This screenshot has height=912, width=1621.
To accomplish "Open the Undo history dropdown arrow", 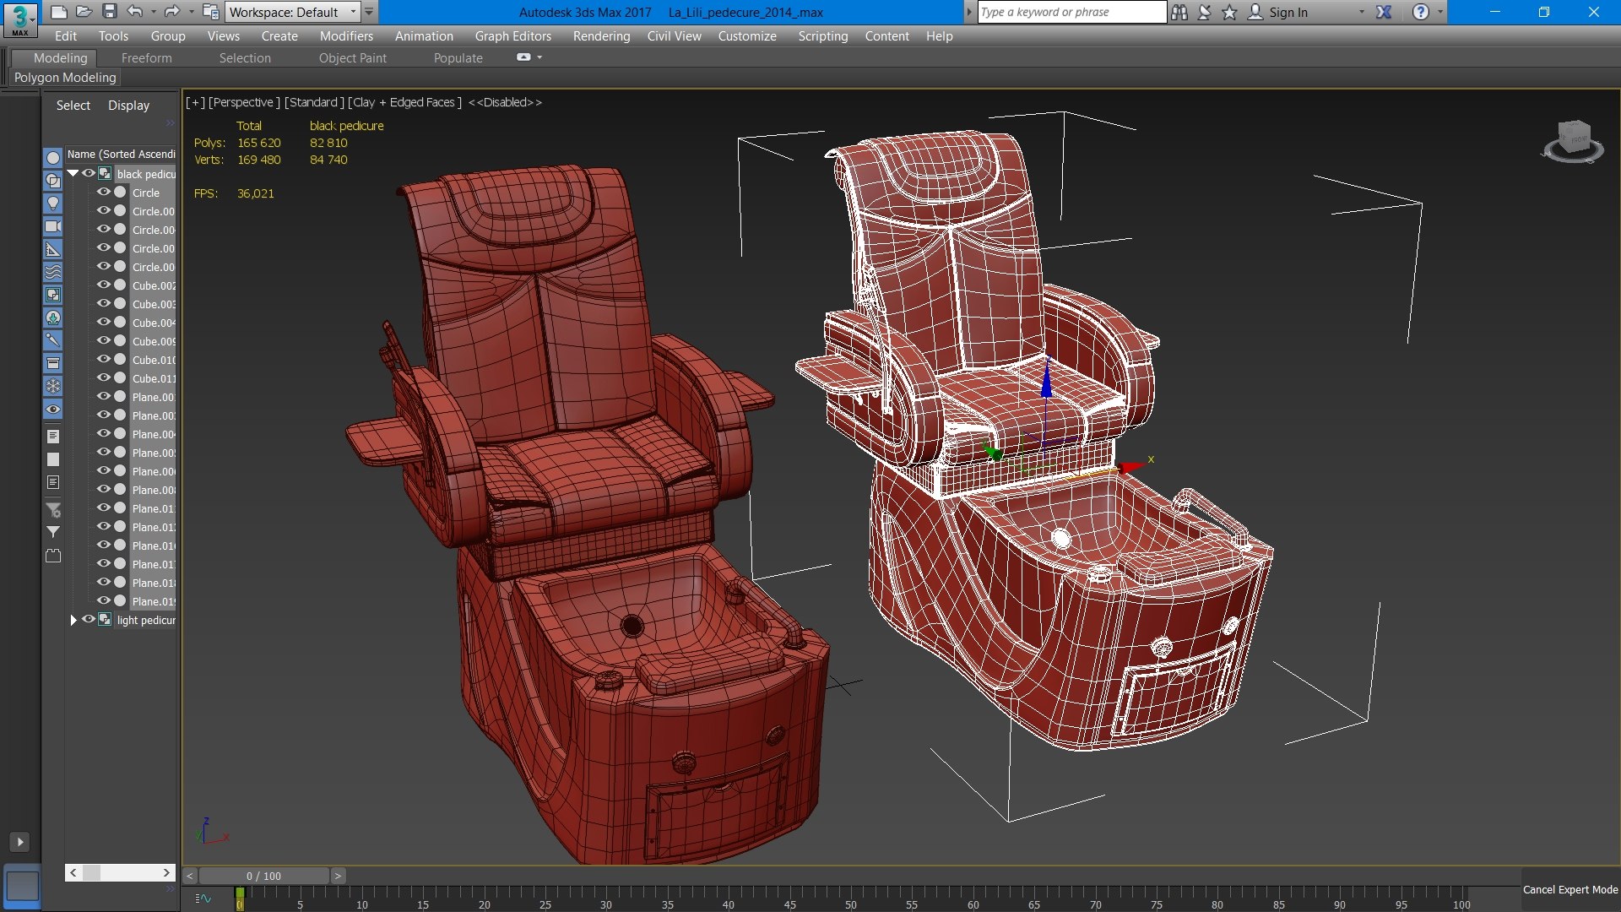I will point(154,12).
